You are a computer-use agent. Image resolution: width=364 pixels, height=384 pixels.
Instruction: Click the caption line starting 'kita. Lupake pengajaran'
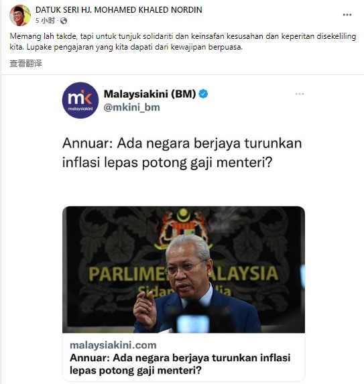tap(126, 47)
